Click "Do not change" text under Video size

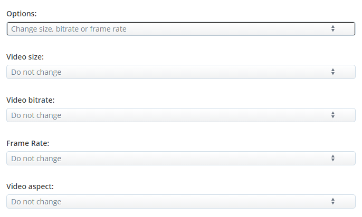(x=36, y=72)
